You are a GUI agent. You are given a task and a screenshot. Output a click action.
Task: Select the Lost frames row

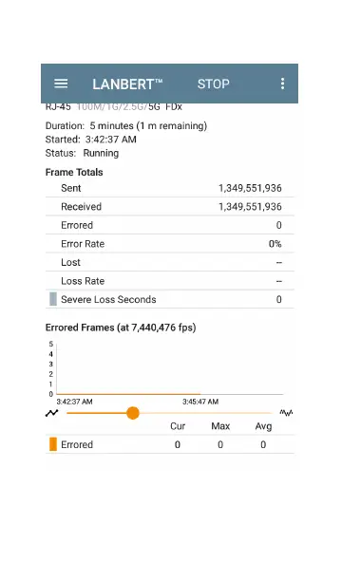click(x=169, y=262)
